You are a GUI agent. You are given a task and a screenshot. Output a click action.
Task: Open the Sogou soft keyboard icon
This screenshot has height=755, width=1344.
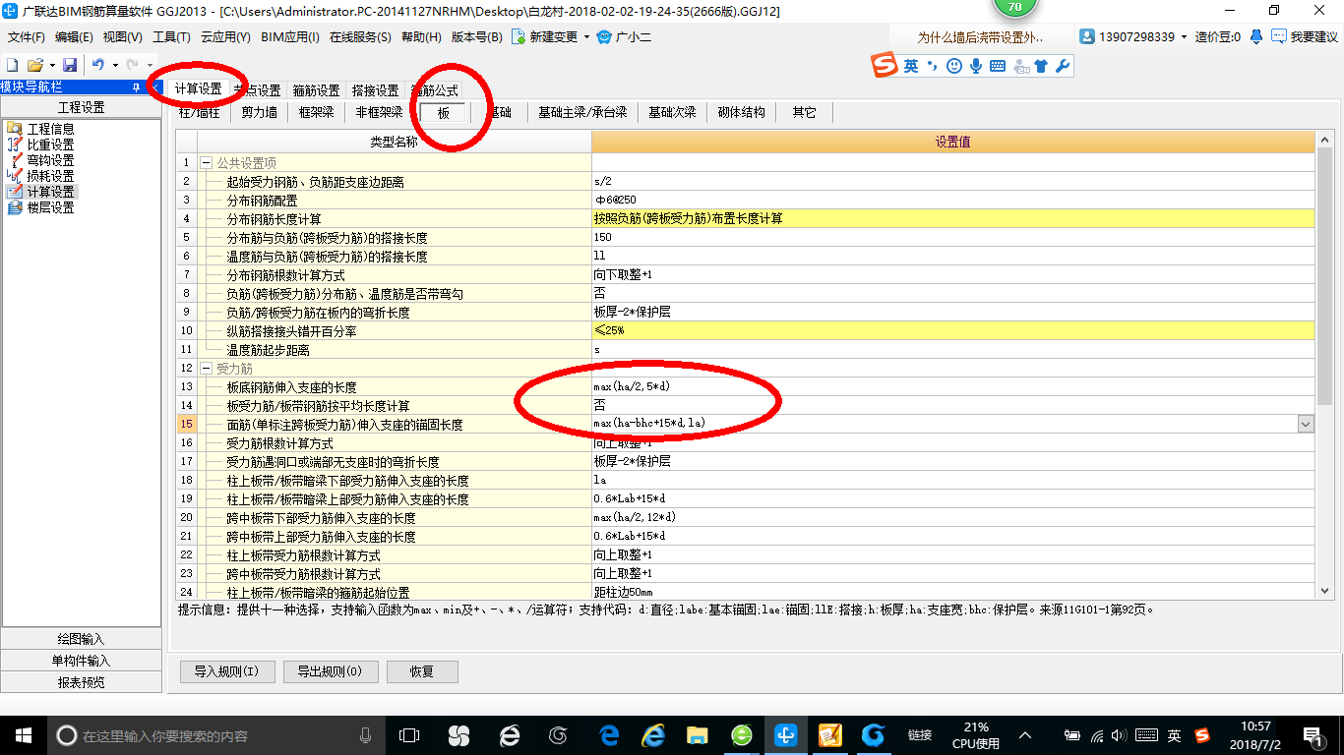tap(998, 66)
